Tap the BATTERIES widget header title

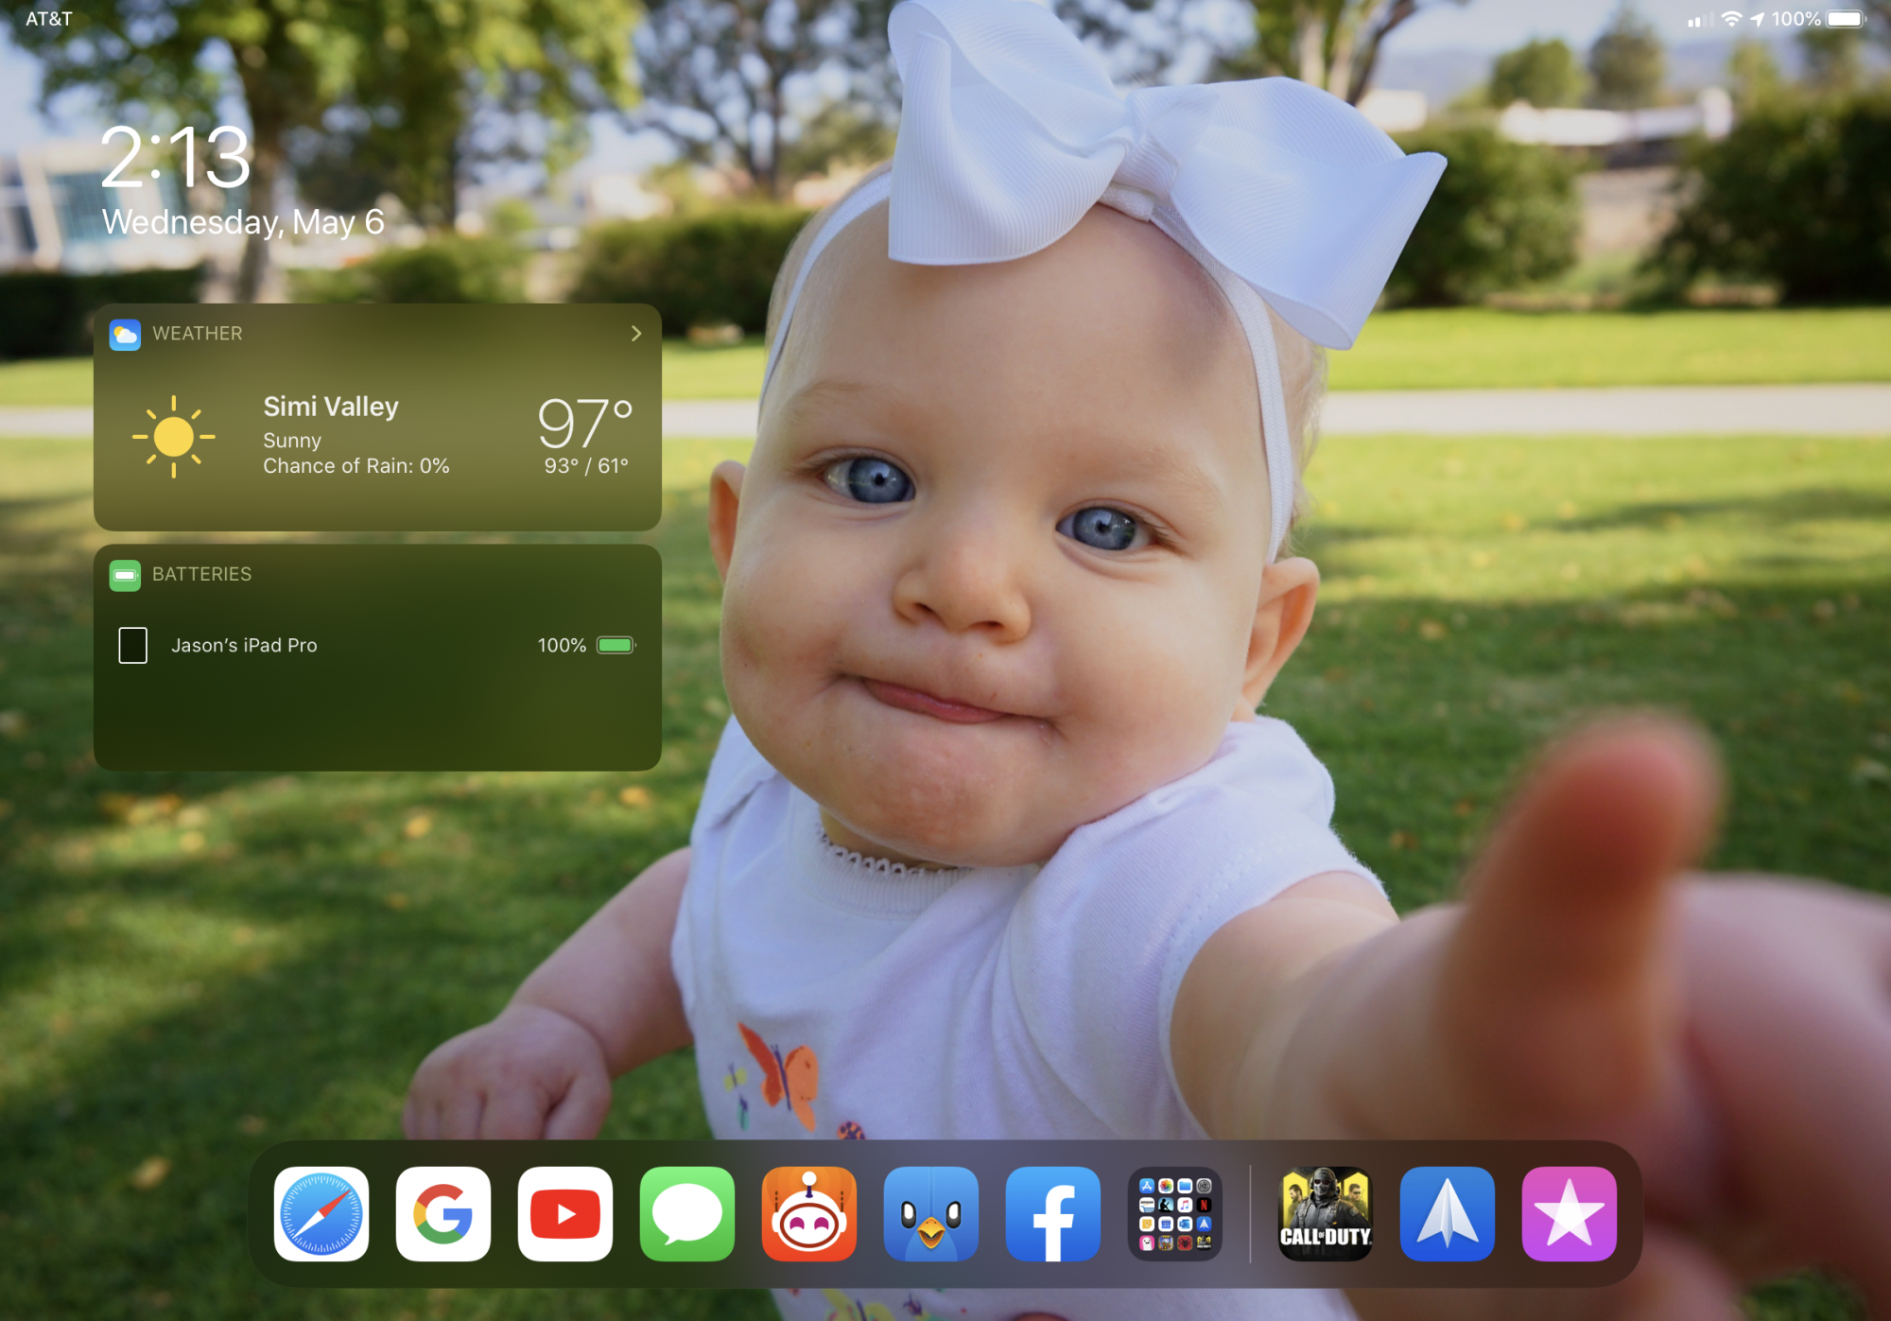(202, 575)
